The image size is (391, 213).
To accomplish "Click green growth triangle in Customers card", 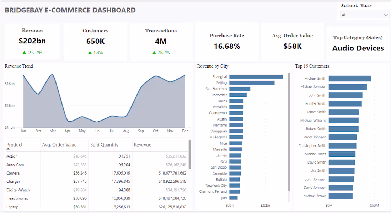I will pyautogui.click(x=90, y=53).
